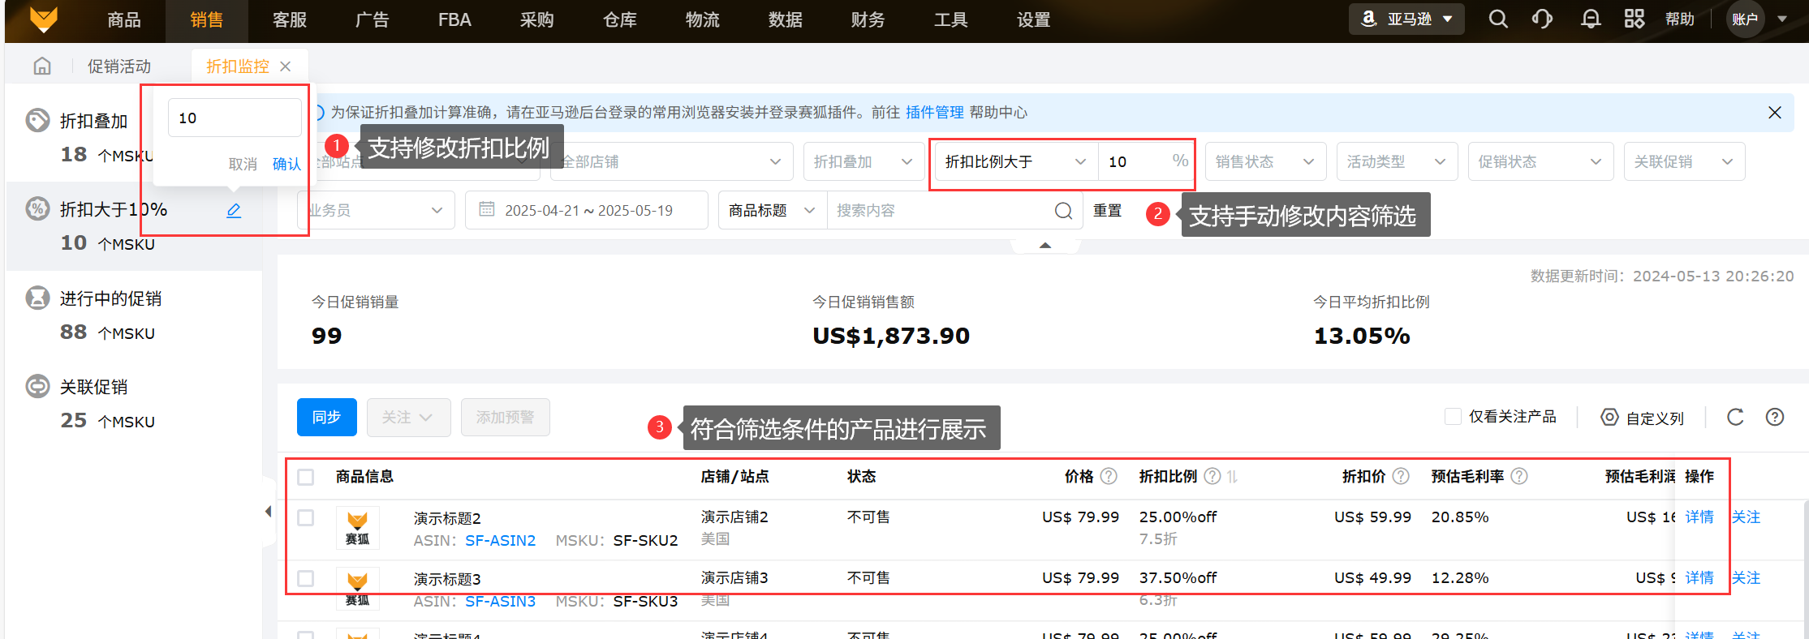This screenshot has height=639, width=1809.
Task: Click the refresh table icon
Action: (1735, 417)
